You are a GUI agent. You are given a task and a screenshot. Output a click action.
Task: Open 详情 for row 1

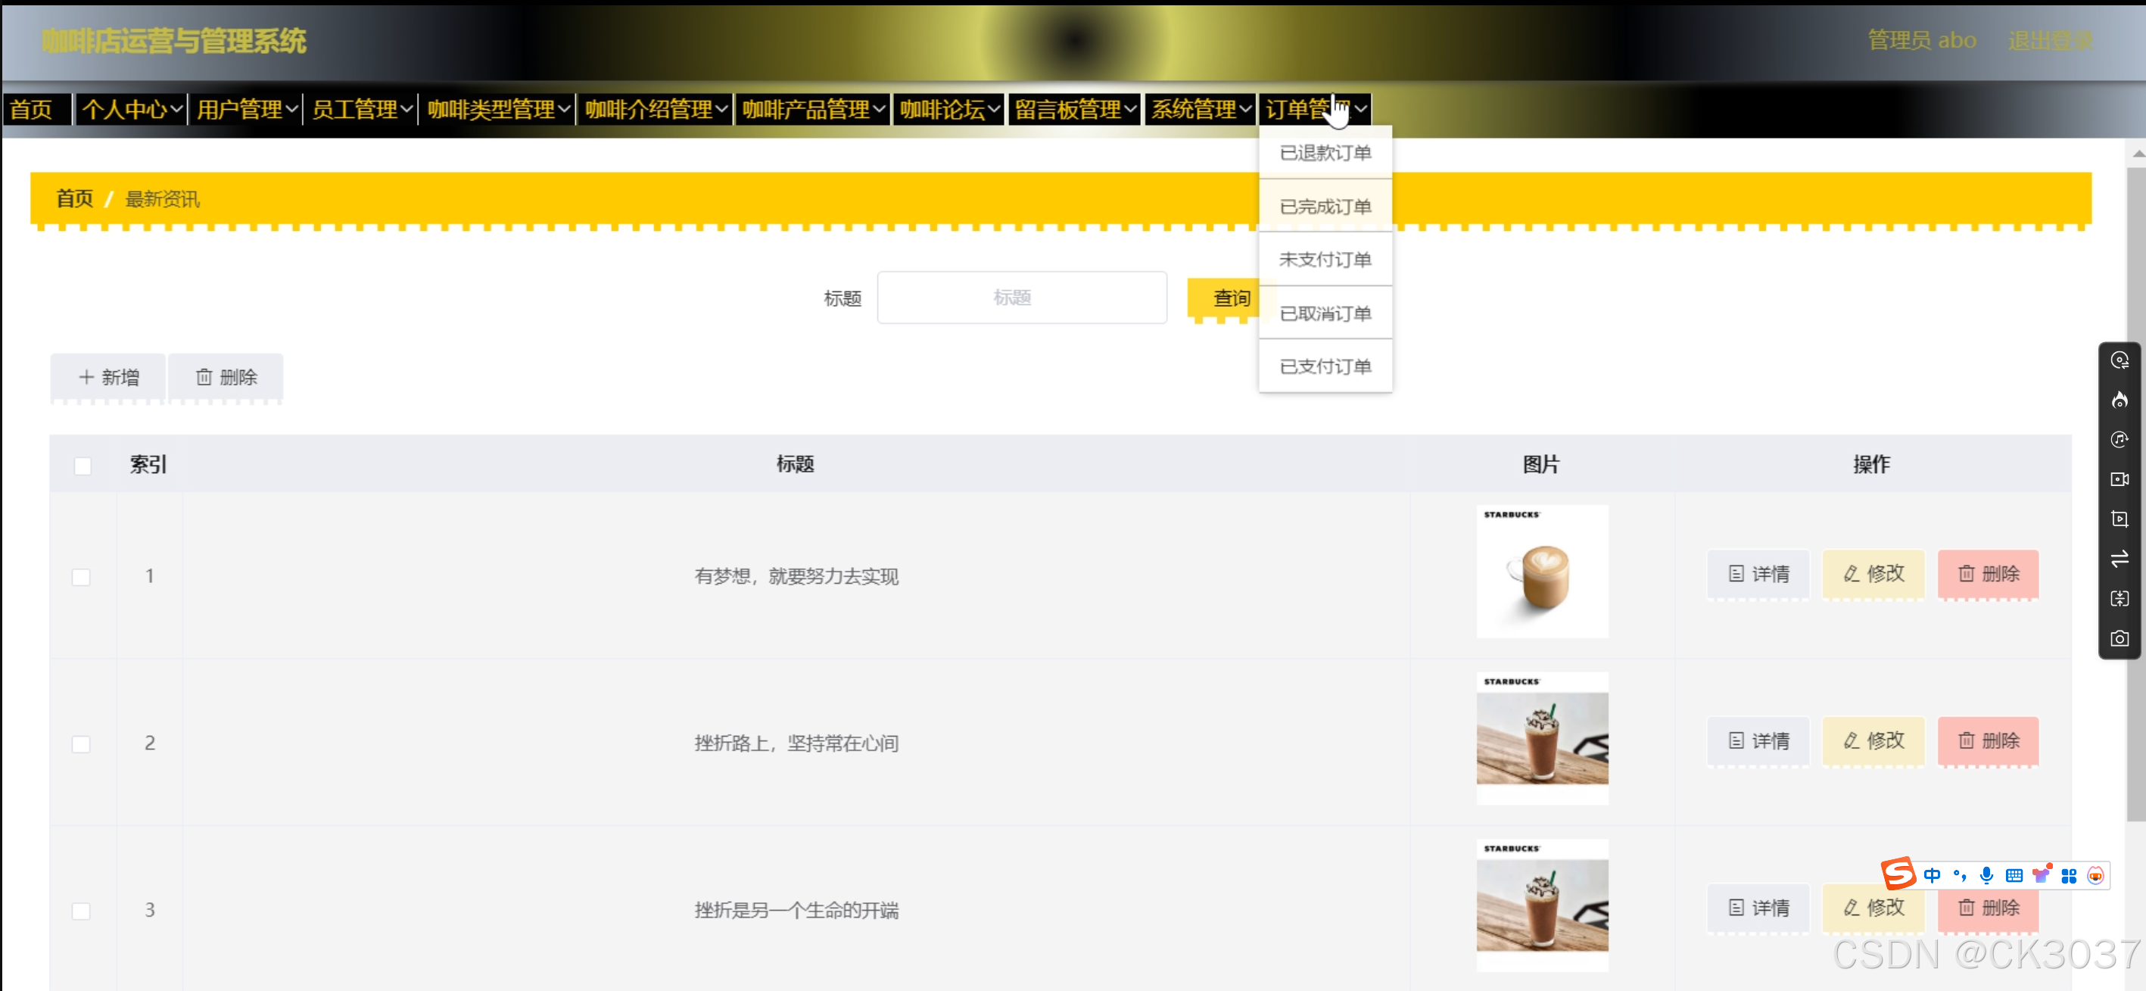click(x=1758, y=573)
